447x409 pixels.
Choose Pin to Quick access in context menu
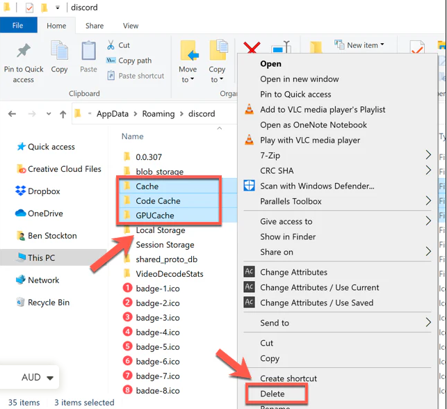(295, 95)
